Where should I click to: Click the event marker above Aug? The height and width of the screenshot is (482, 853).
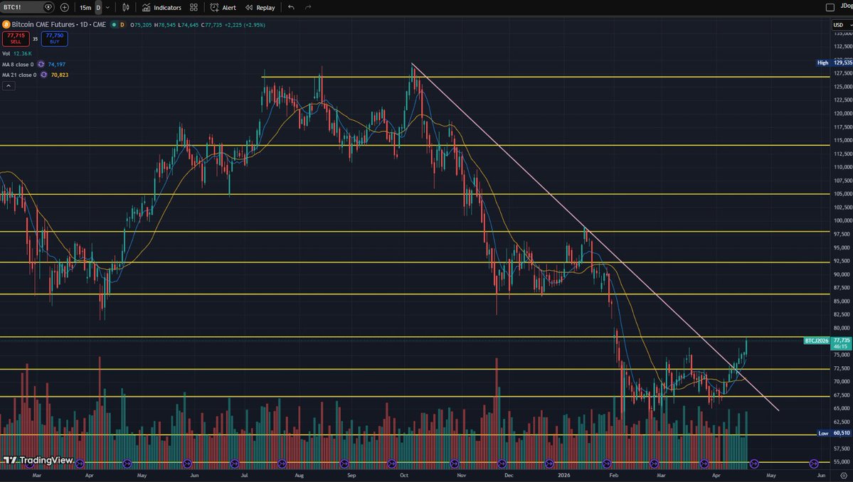point(282,464)
